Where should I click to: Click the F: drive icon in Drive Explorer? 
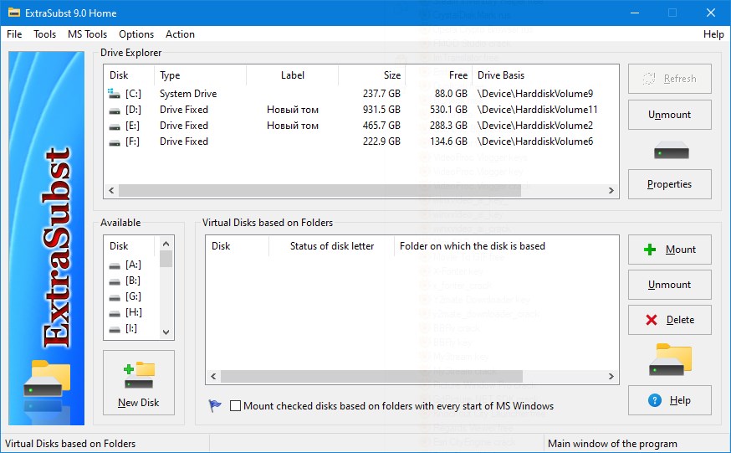coord(115,142)
